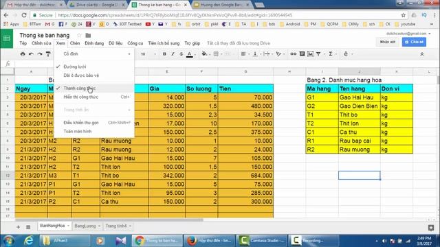Toggle Strikethrough formatting
The height and width of the screenshot is (247, 440).
[x=181, y=54]
